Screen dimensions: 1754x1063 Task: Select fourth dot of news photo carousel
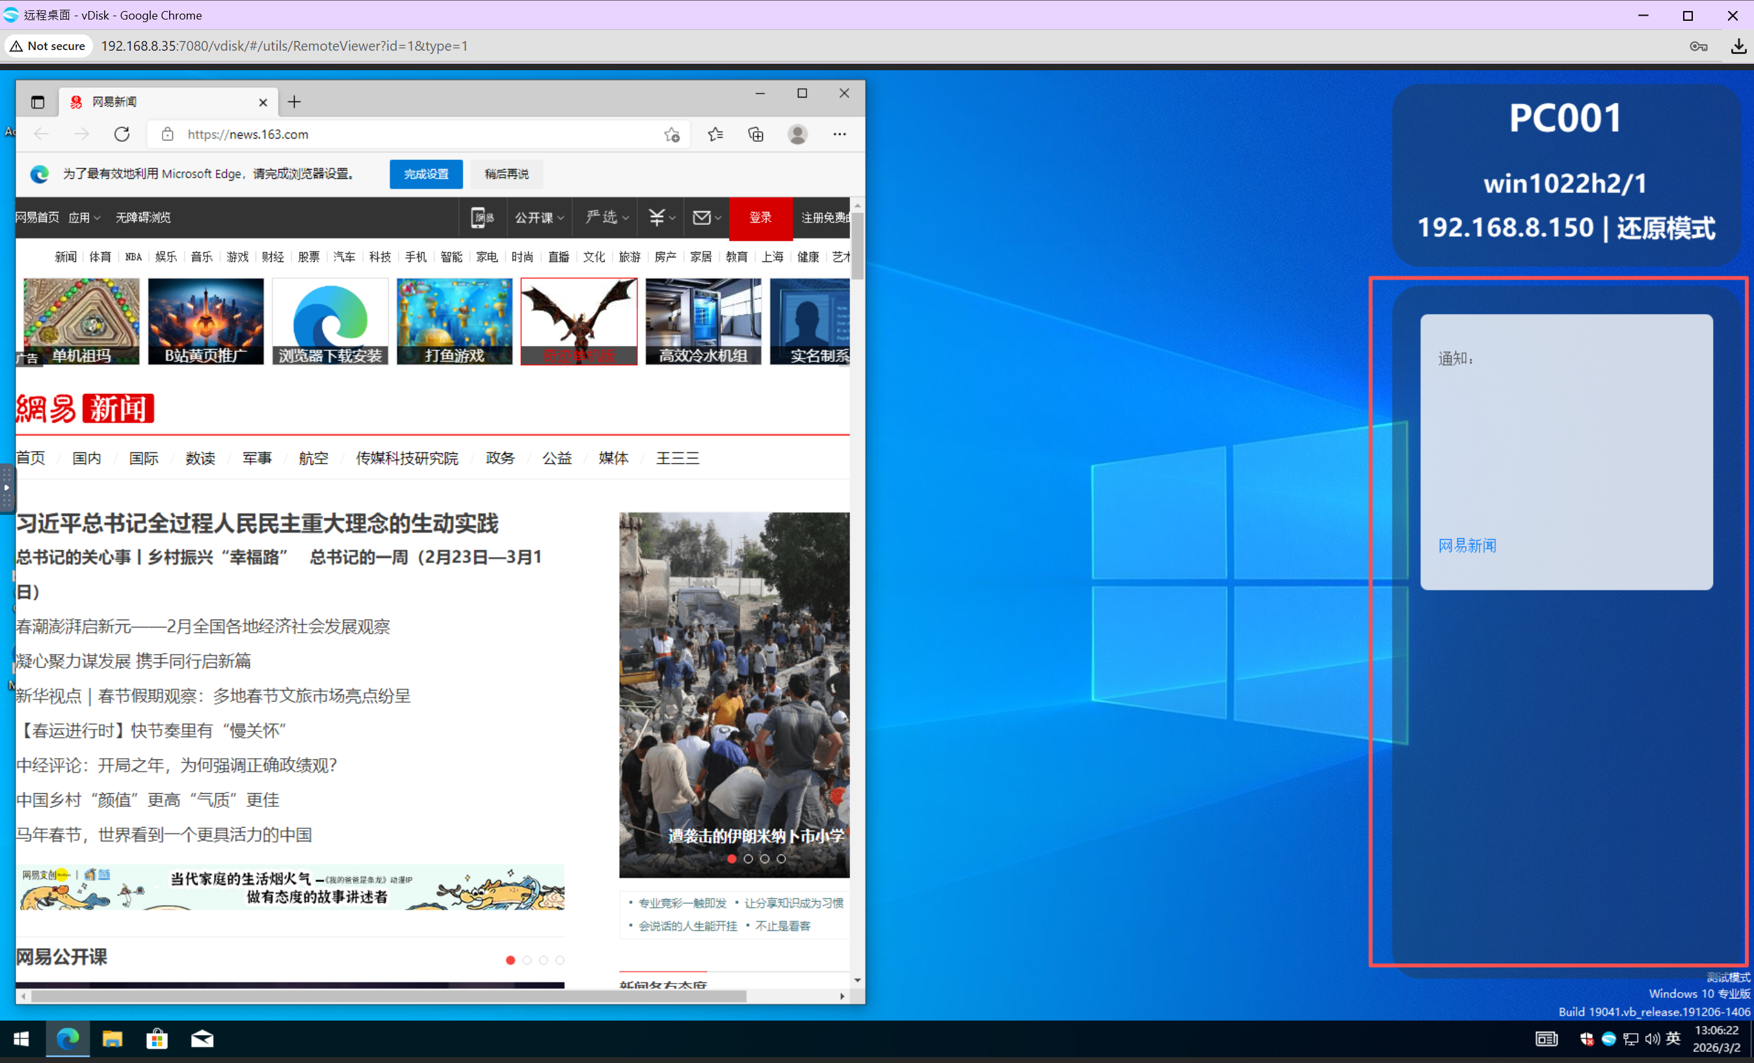(x=782, y=859)
